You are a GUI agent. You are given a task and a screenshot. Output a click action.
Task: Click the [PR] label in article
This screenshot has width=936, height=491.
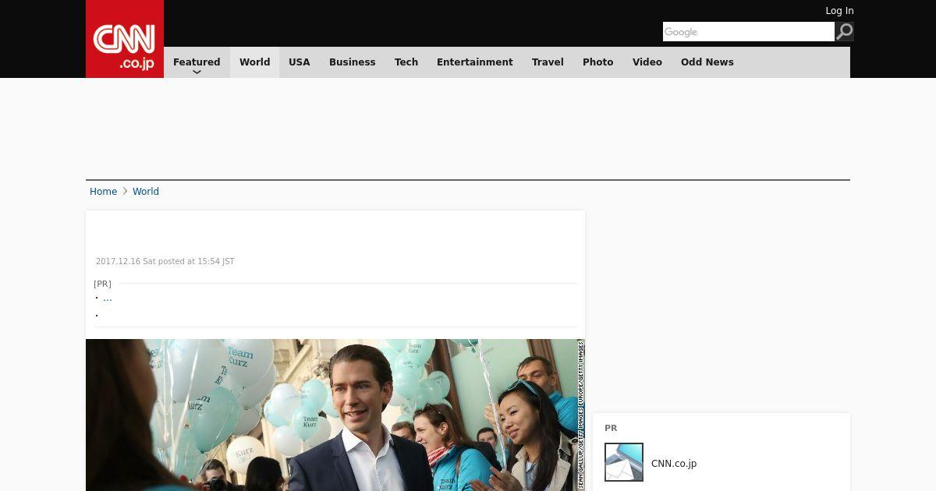tap(102, 284)
